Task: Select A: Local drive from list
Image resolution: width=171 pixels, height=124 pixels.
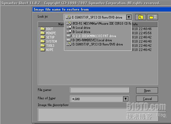Action: click(x=98, y=28)
